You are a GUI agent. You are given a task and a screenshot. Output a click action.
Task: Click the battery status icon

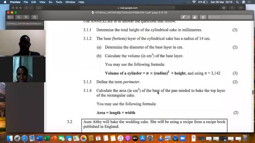click(205, 2)
